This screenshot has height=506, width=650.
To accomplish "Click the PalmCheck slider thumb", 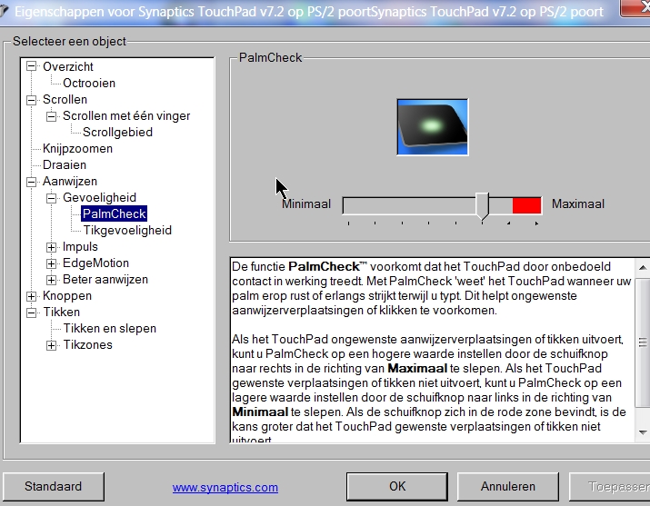I will (483, 205).
